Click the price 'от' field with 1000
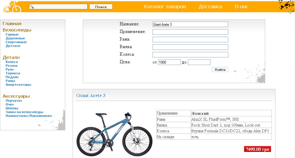Screen dimensions: 295x158 [x=169, y=62]
